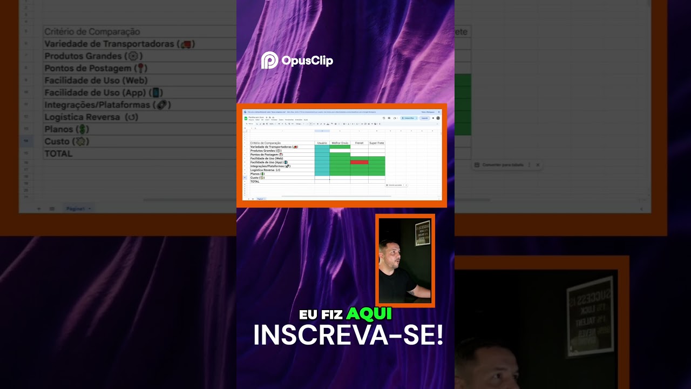
Task: Open Dados menu in inset spreadsheet
Action: click(x=281, y=119)
